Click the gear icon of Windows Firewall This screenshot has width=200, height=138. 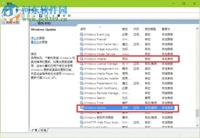click(82, 39)
